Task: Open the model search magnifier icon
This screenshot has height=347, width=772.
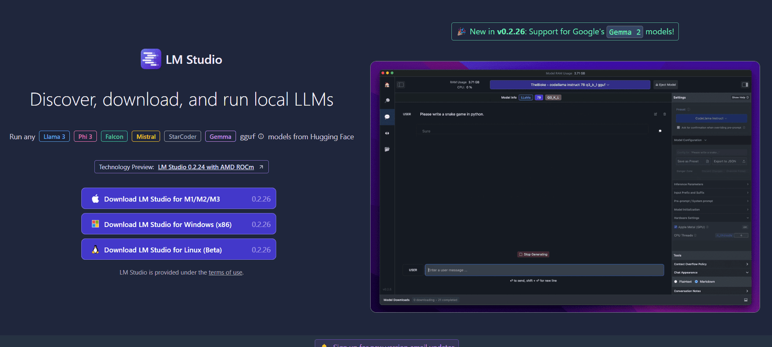Action: 387,101
